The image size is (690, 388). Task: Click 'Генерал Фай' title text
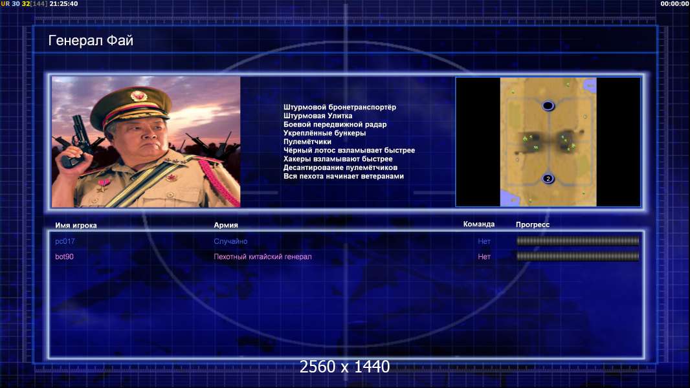(x=91, y=41)
